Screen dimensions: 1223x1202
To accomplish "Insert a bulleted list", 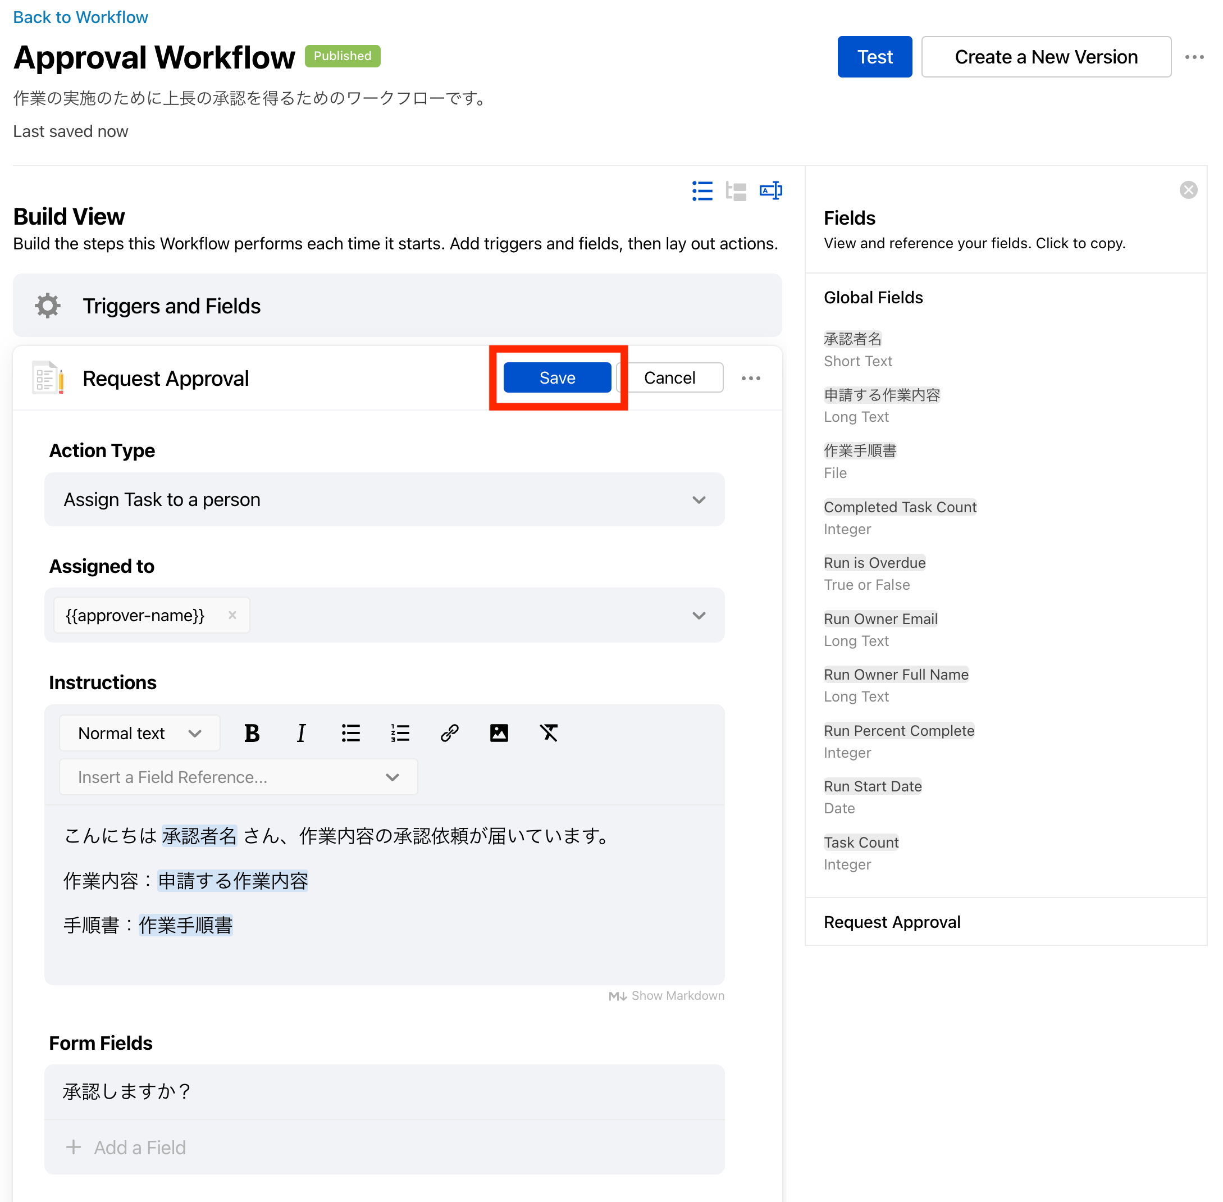I will coord(351,733).
